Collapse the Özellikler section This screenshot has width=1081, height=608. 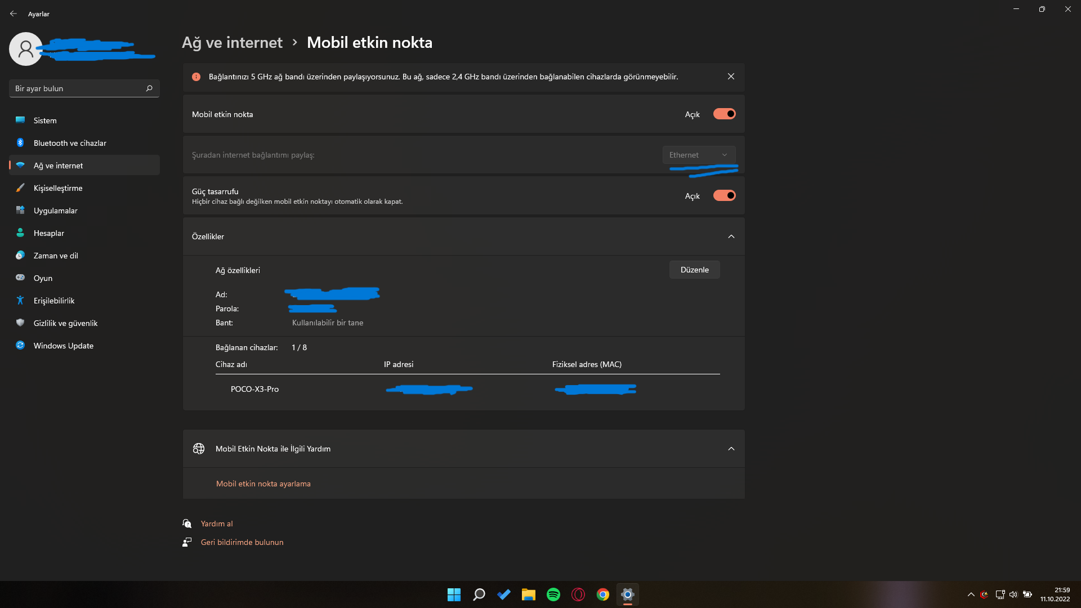tap(731, 236)
